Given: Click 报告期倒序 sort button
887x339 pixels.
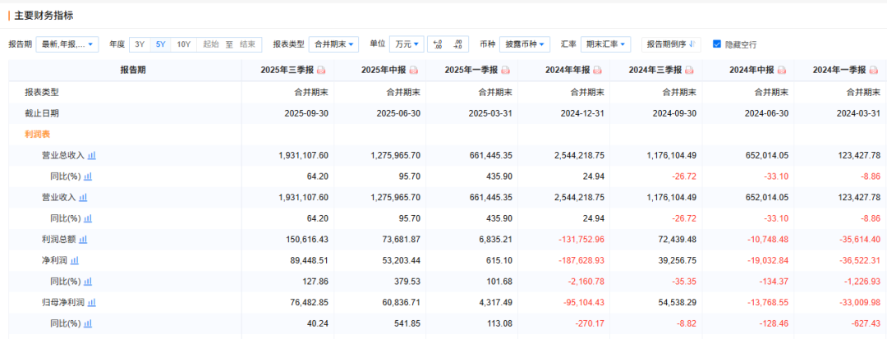Looking at the screenshot, I should click(x=671, y=44).
